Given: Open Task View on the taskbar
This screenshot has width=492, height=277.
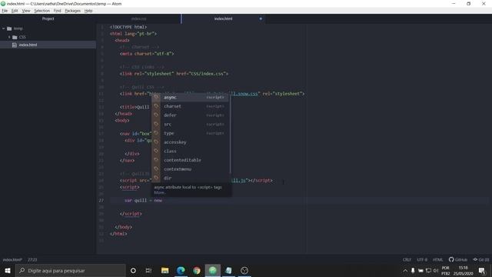Looking at the screenshot, I should click(x=148, y=270).
